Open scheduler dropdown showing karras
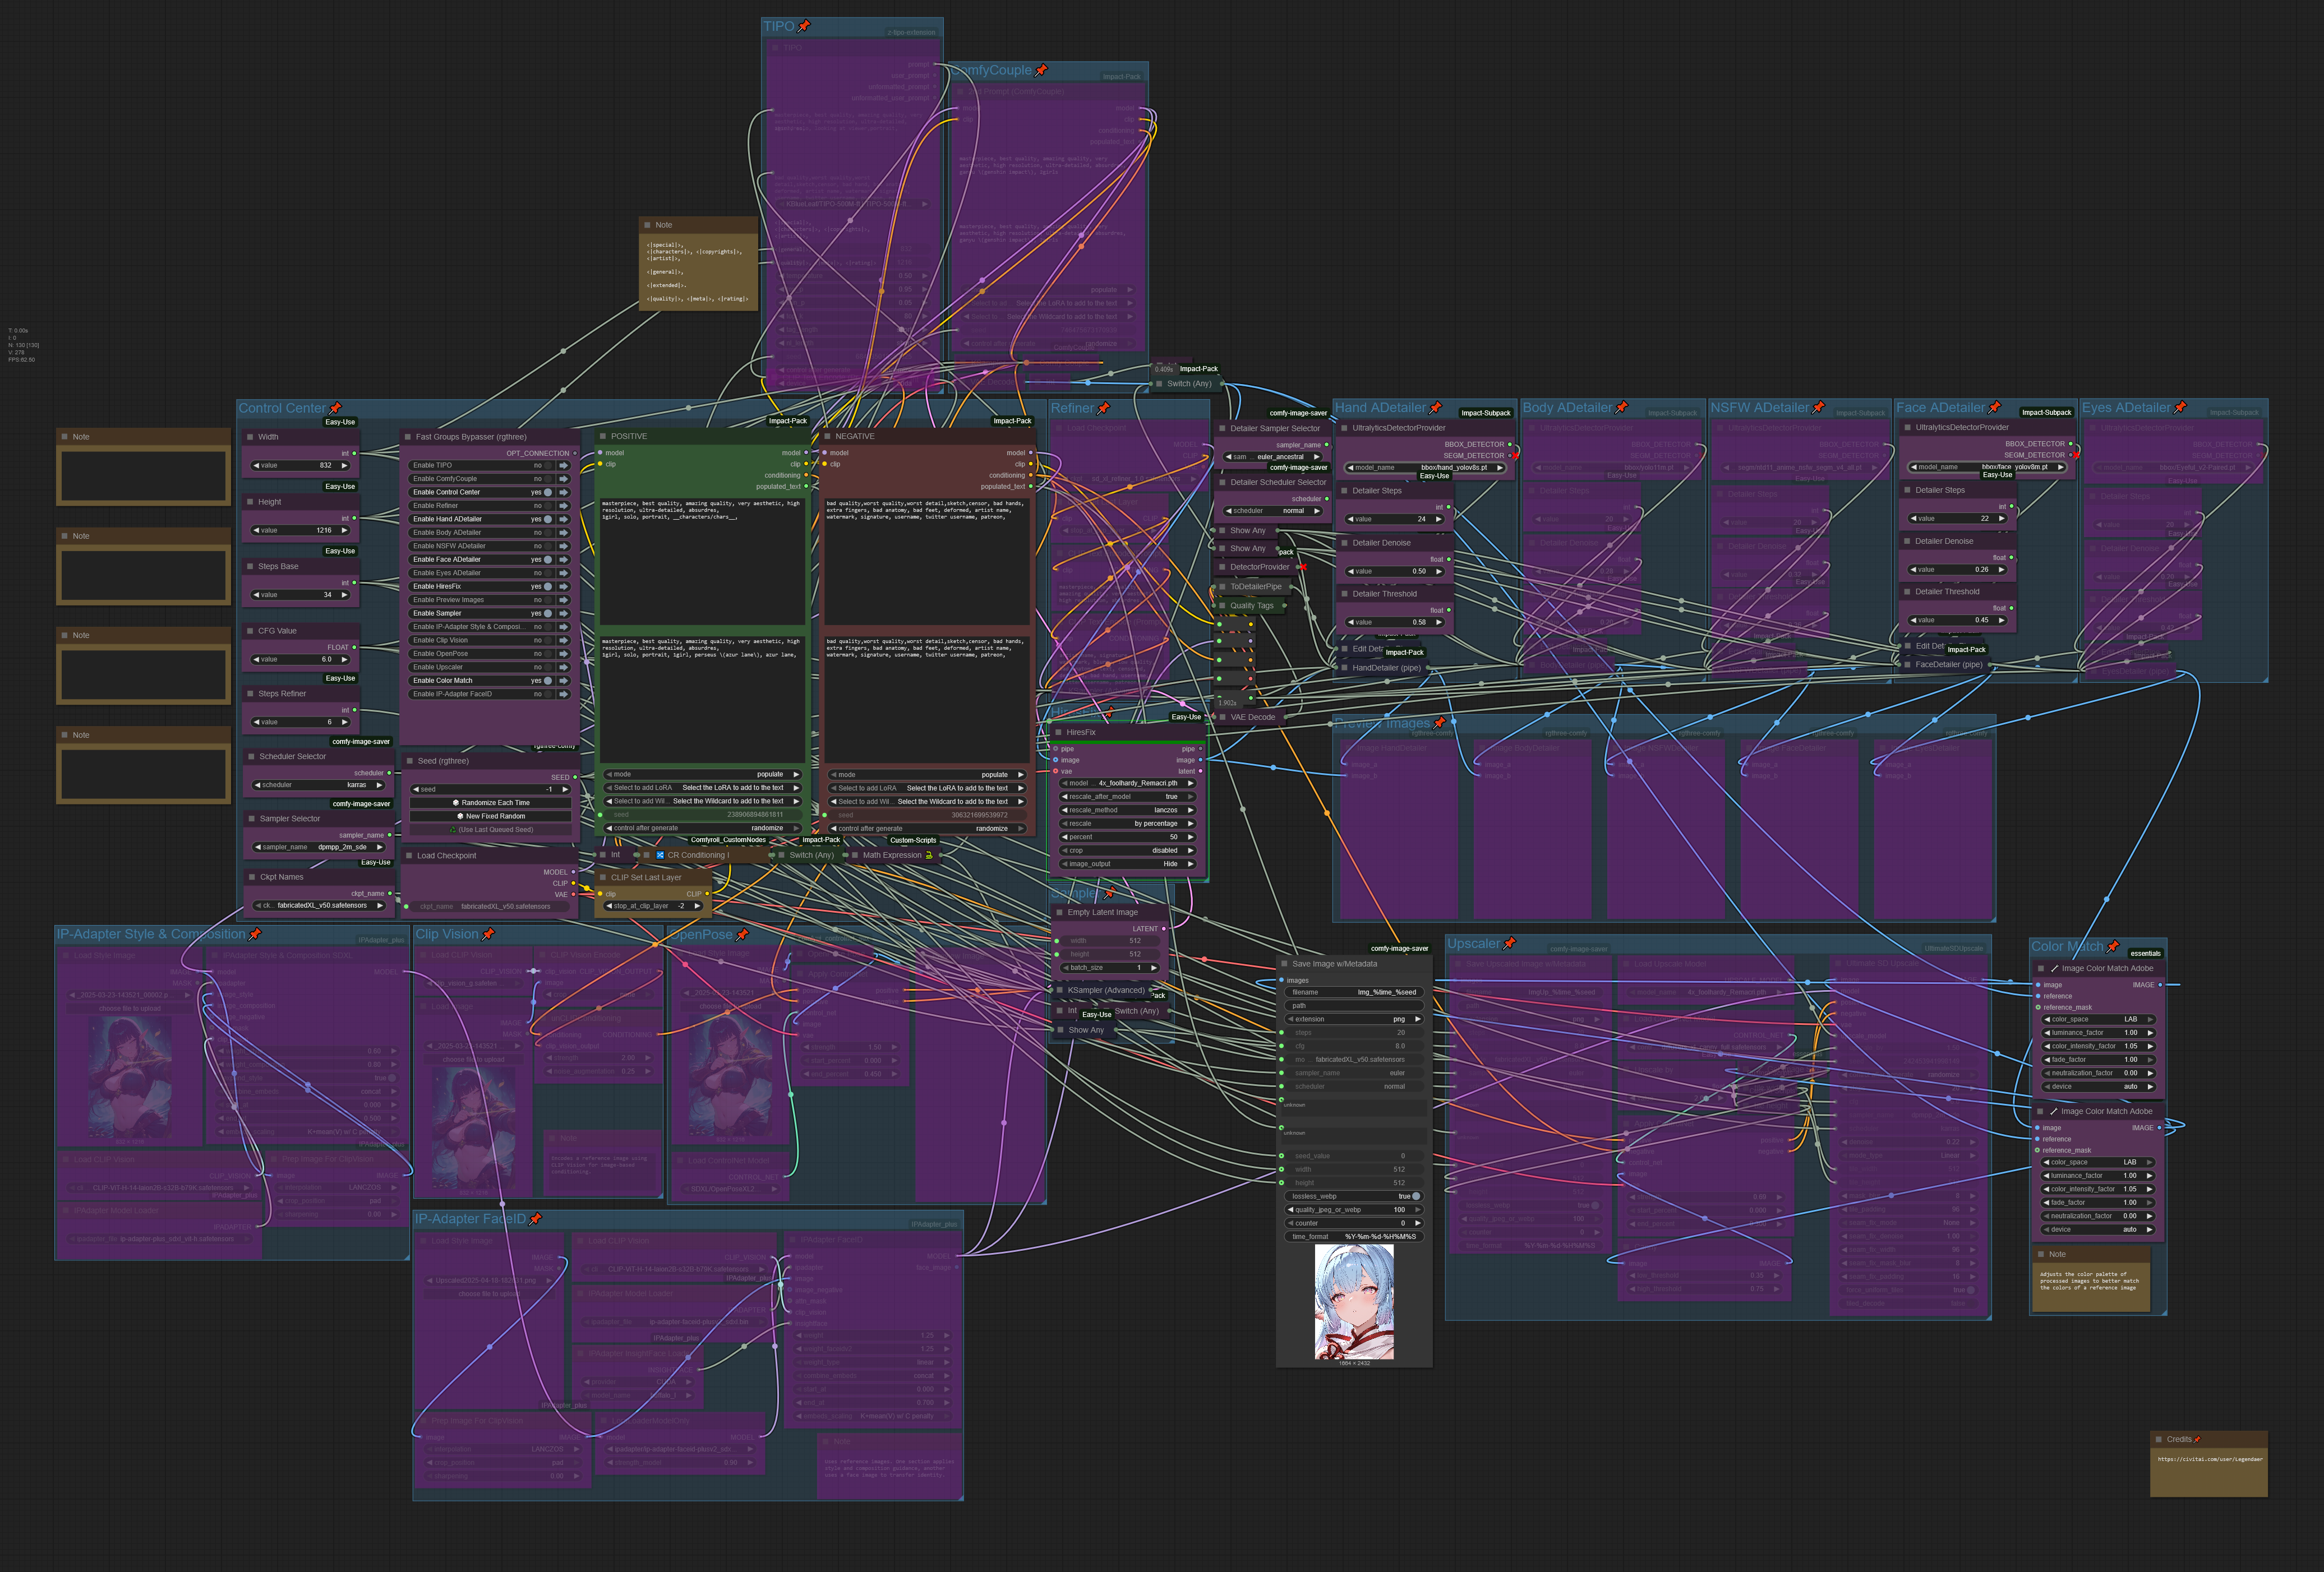 click(x=320, y=785)
